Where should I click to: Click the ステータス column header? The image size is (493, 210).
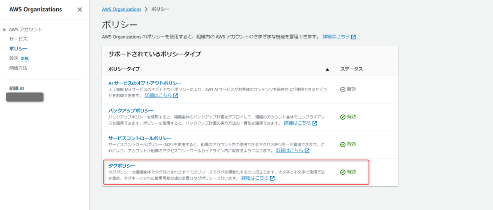[351, 69]
